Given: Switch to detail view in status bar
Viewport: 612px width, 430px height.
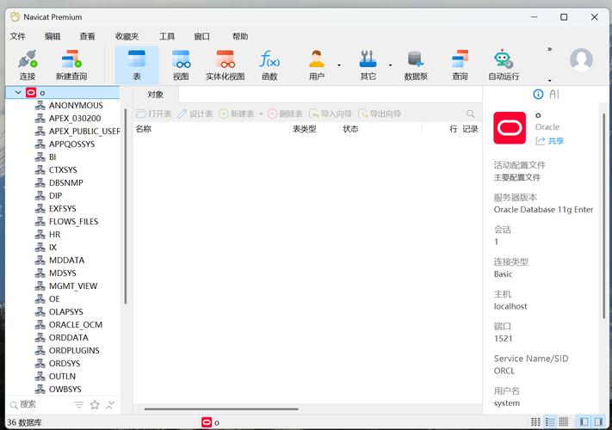Looking at the screenshot, I should pos(563,421).
